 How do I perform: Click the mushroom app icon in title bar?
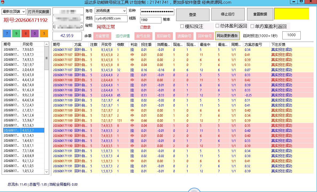pyautogui.click(x=2, y=2)
